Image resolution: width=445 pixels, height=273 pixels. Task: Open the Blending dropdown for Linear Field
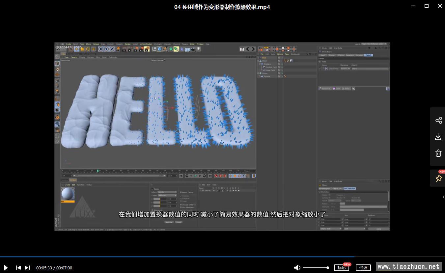click(345, 68)
